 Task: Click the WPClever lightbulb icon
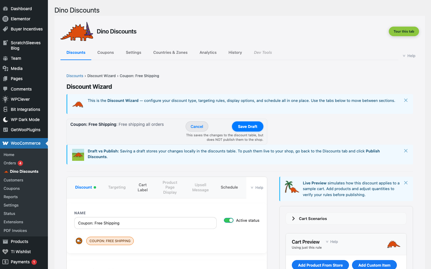coord(5,99)
